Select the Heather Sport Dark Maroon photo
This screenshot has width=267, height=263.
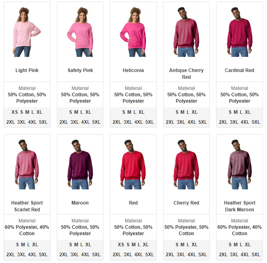tap(240, 164)
